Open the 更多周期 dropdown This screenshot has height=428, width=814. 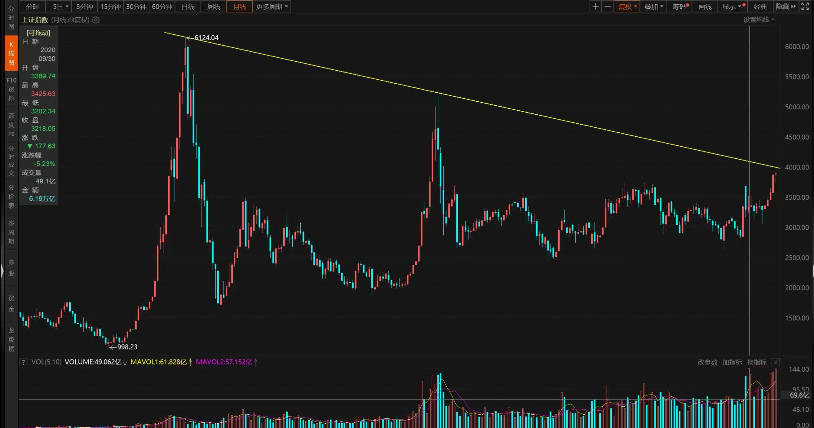coord(272,6)
